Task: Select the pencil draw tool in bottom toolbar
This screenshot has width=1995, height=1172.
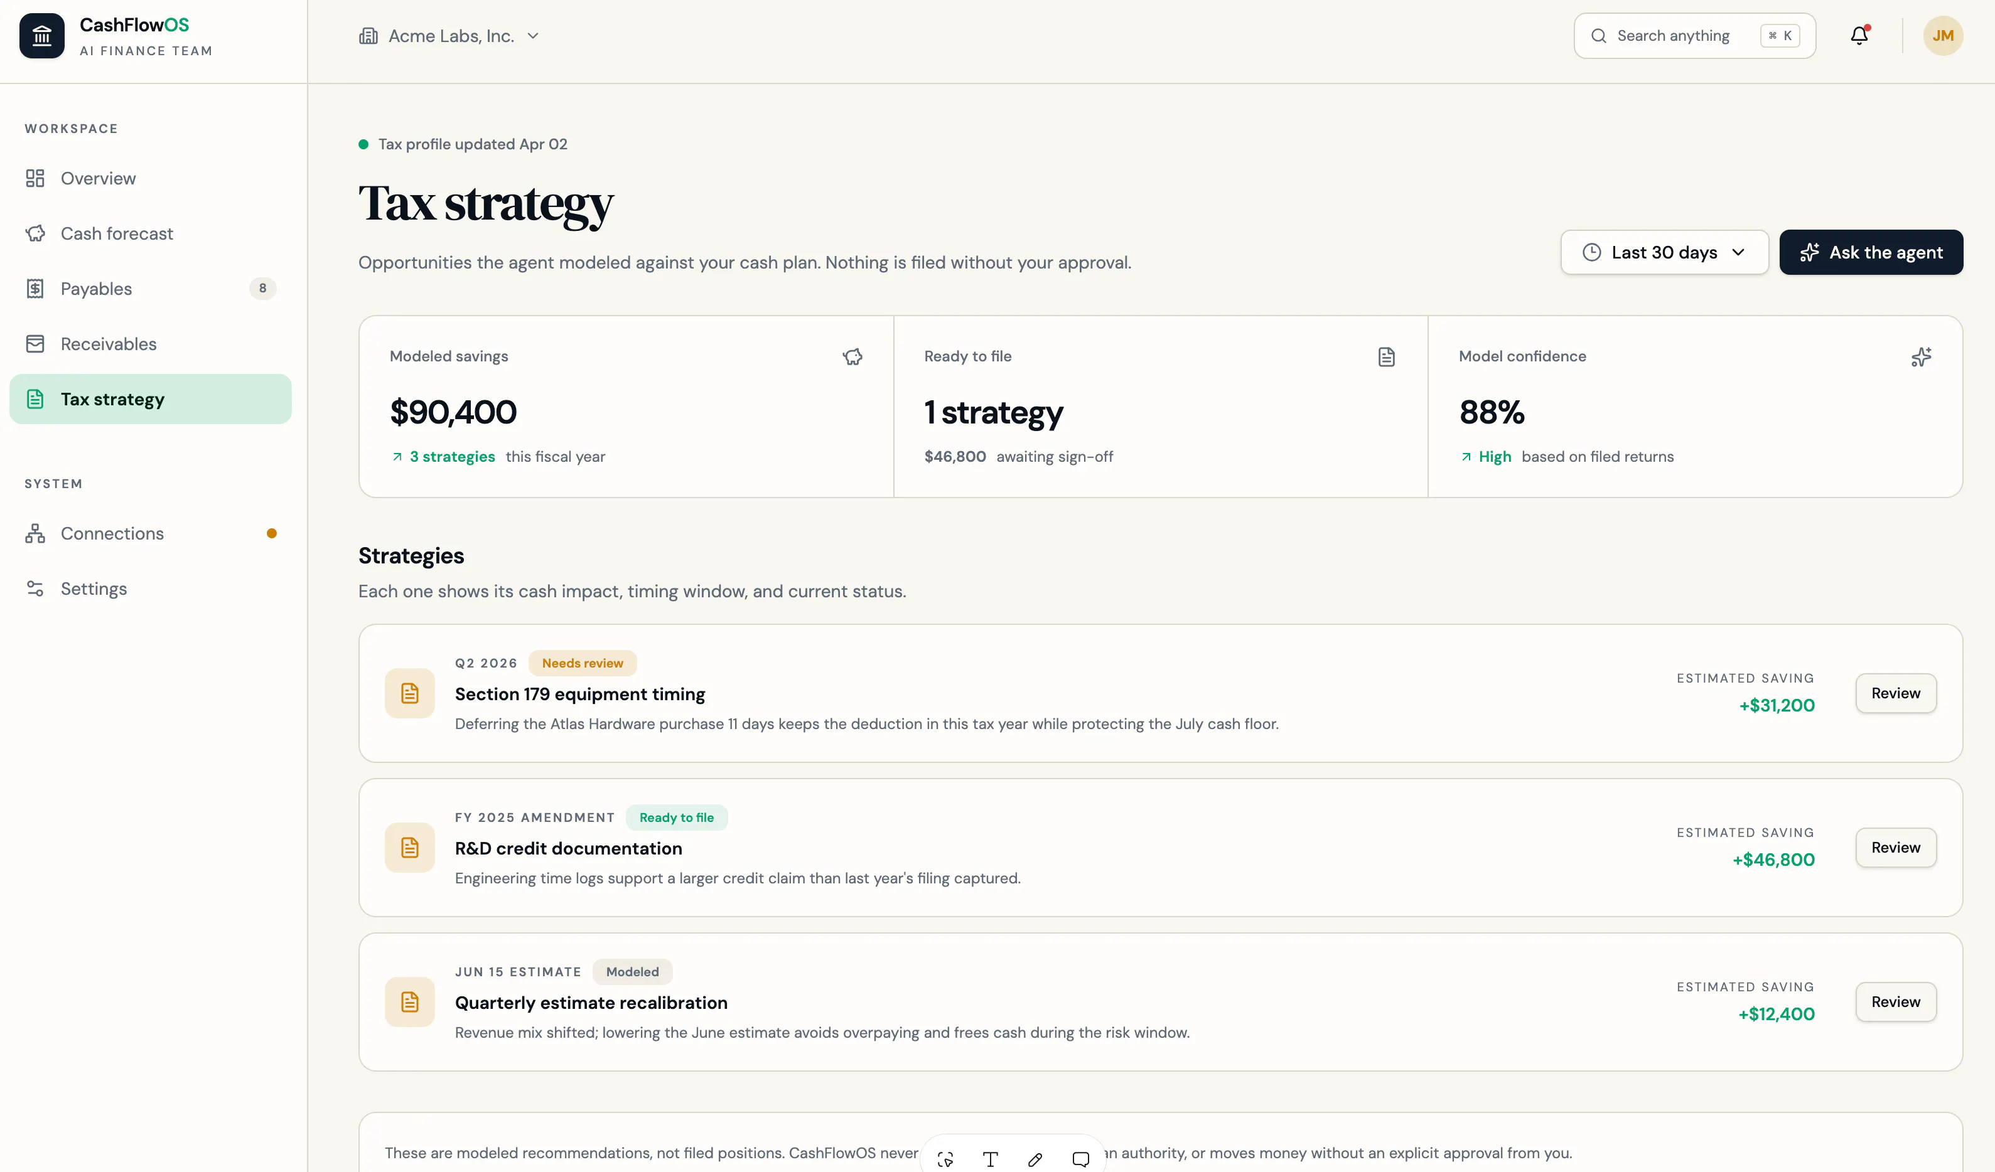Action: pos(1036,1159)
